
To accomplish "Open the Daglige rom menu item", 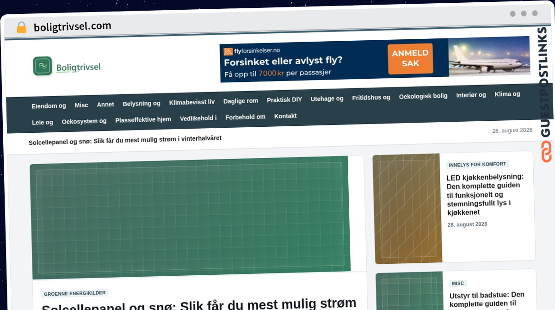I will tap(240, 101).
